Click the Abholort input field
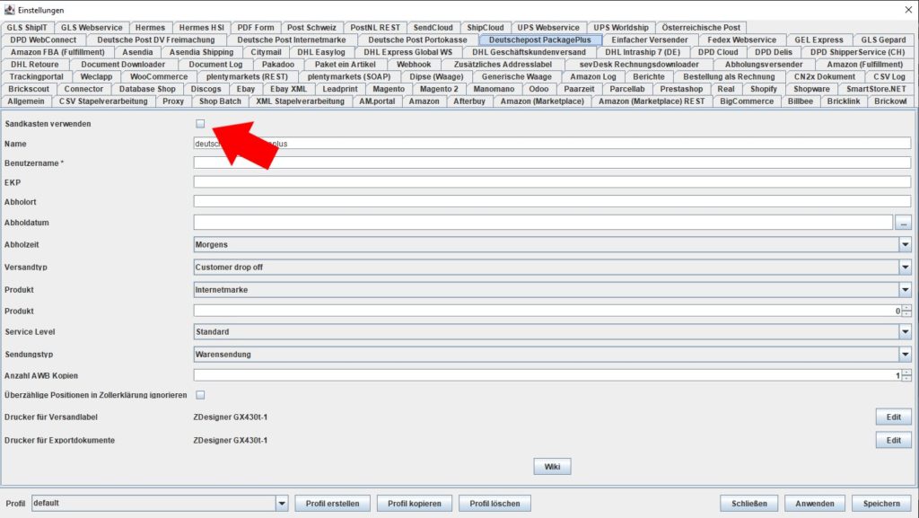Screen dimensions: 919x518 pyautogui.click(x=552, y=202)
